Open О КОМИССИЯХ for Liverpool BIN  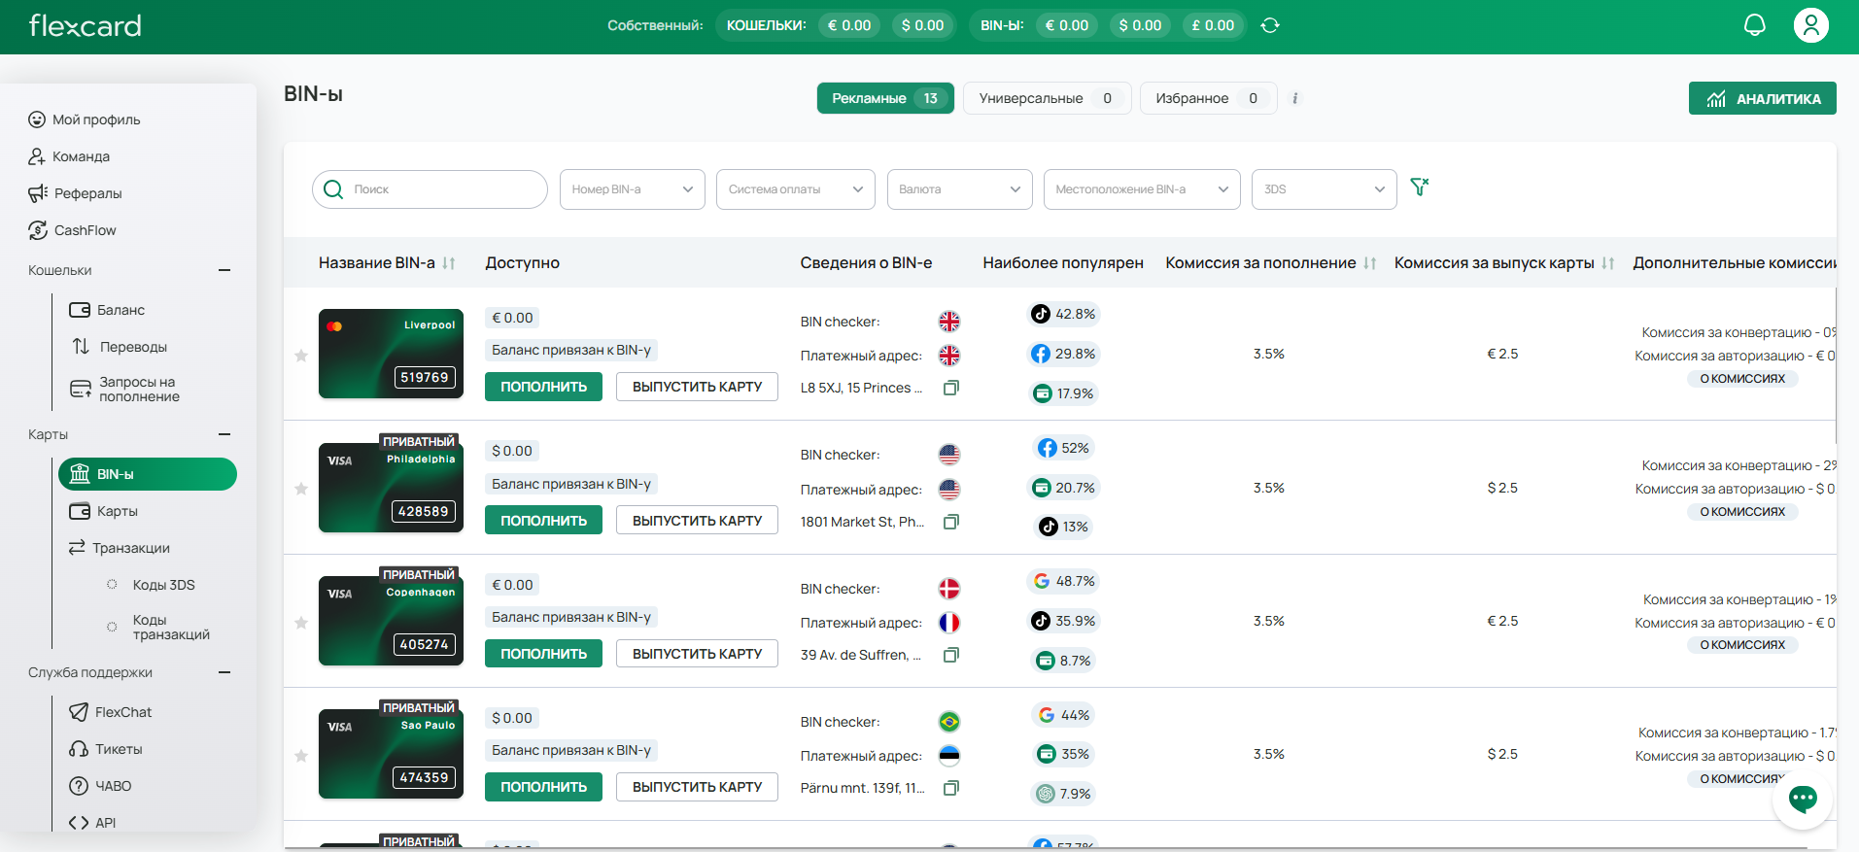(x=1742, y=379)
